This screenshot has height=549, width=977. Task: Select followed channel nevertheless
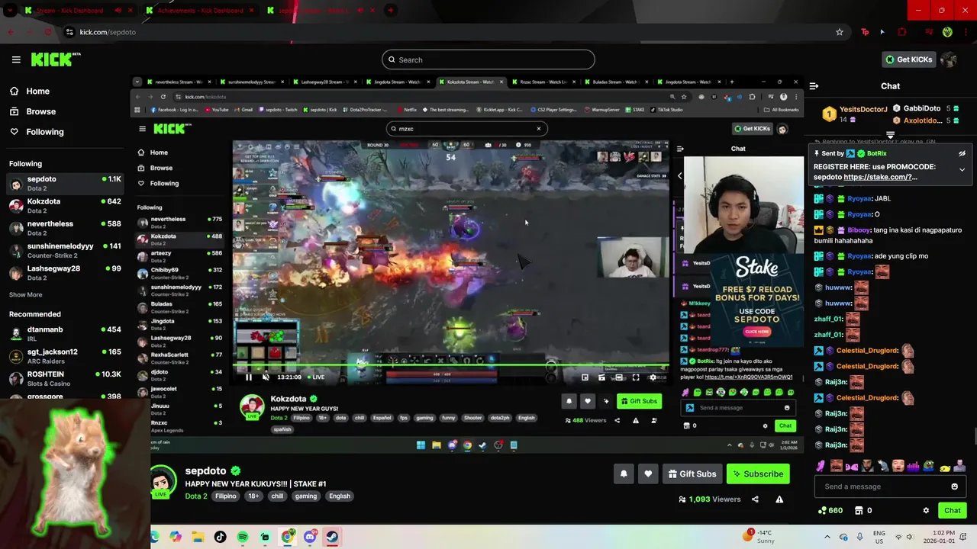pos(66,228)
